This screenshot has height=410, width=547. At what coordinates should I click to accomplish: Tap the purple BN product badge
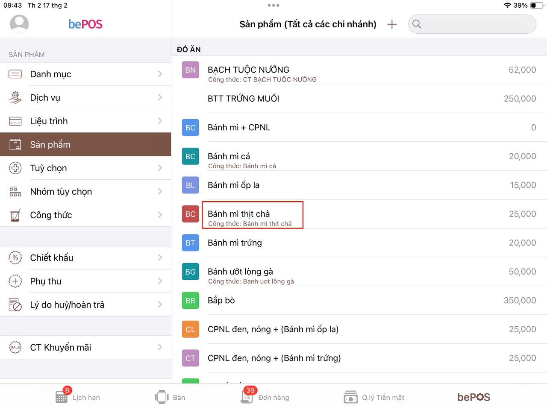coord(190,70)
